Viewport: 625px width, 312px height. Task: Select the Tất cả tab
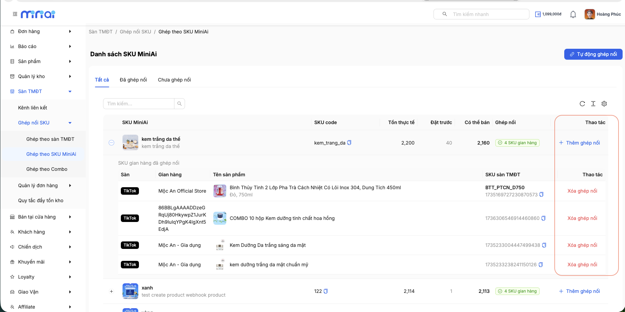point(102,80)
